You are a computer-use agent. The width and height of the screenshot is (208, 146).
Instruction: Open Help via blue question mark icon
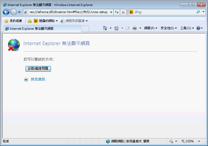tap(198, 28)
